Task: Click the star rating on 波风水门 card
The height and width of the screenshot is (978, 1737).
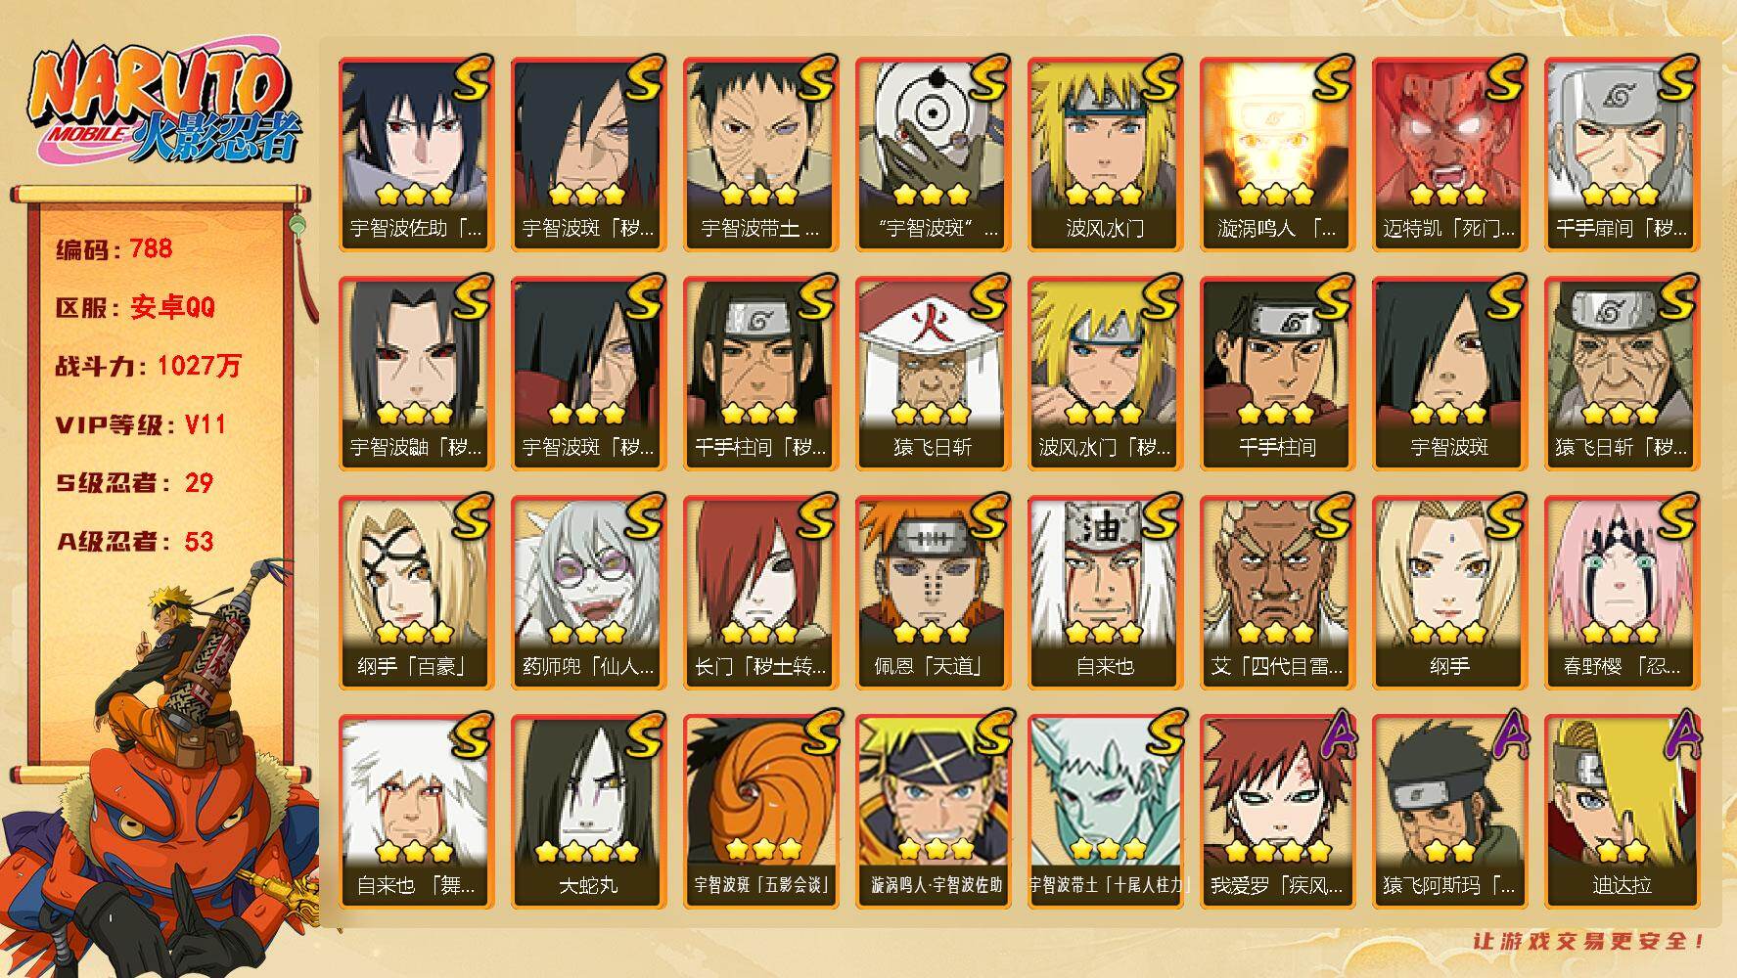Action: tap(1103, 196)
